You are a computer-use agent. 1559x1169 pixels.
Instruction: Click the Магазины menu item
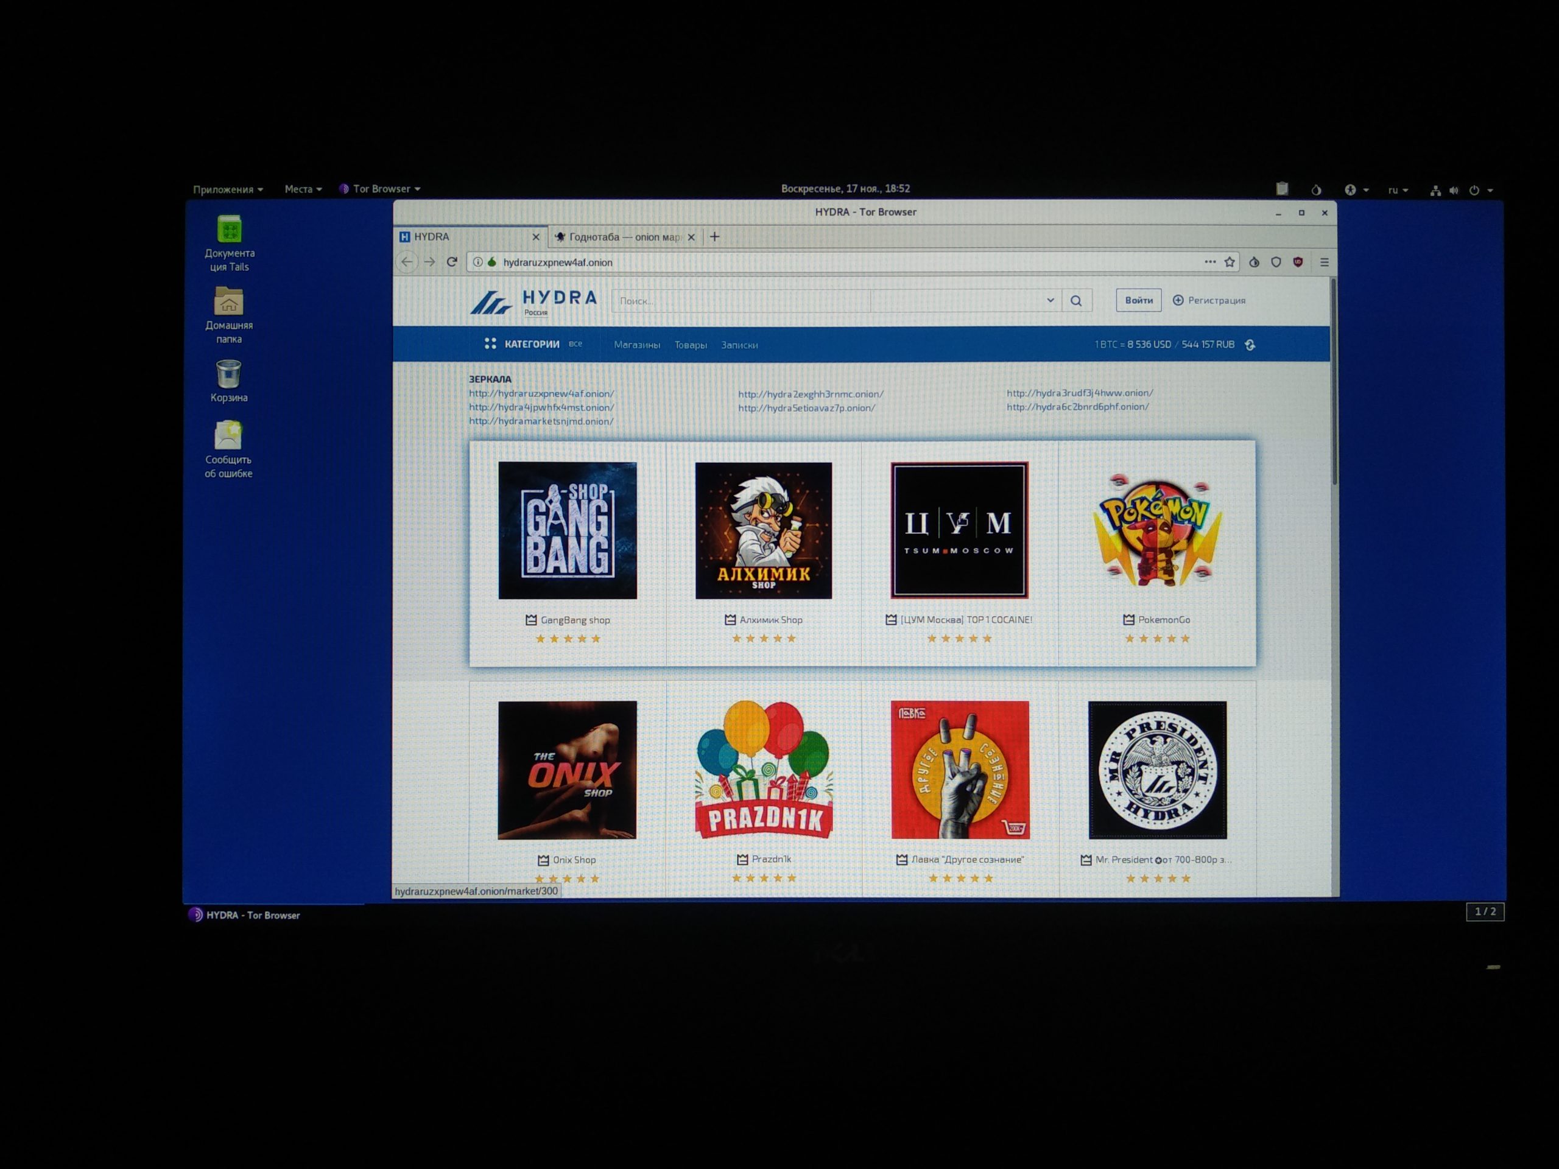pos(636,345)
